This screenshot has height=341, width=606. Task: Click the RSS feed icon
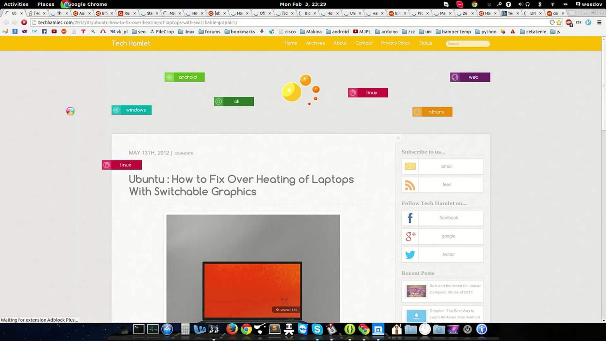pos(410,185)
